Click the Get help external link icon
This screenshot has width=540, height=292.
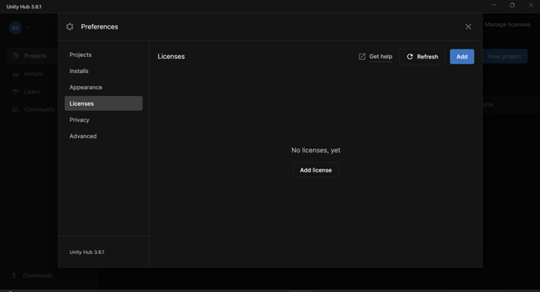point(362,57)
